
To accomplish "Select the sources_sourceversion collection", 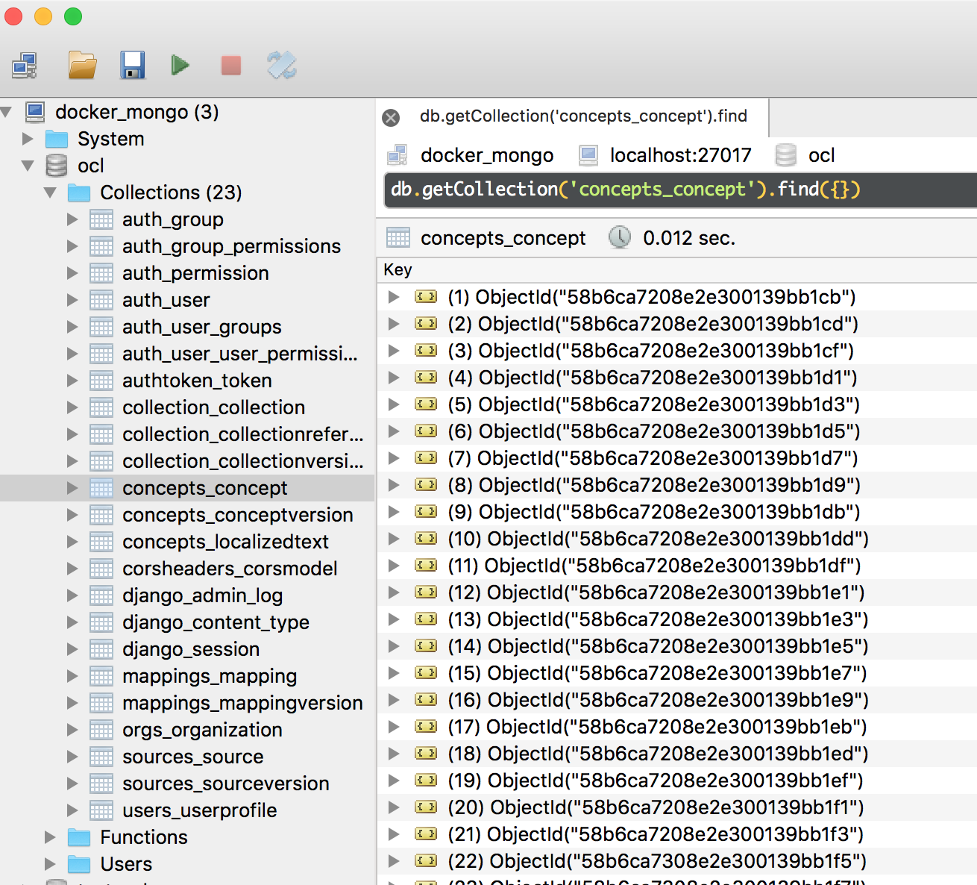I will click(x=225, y=784).
